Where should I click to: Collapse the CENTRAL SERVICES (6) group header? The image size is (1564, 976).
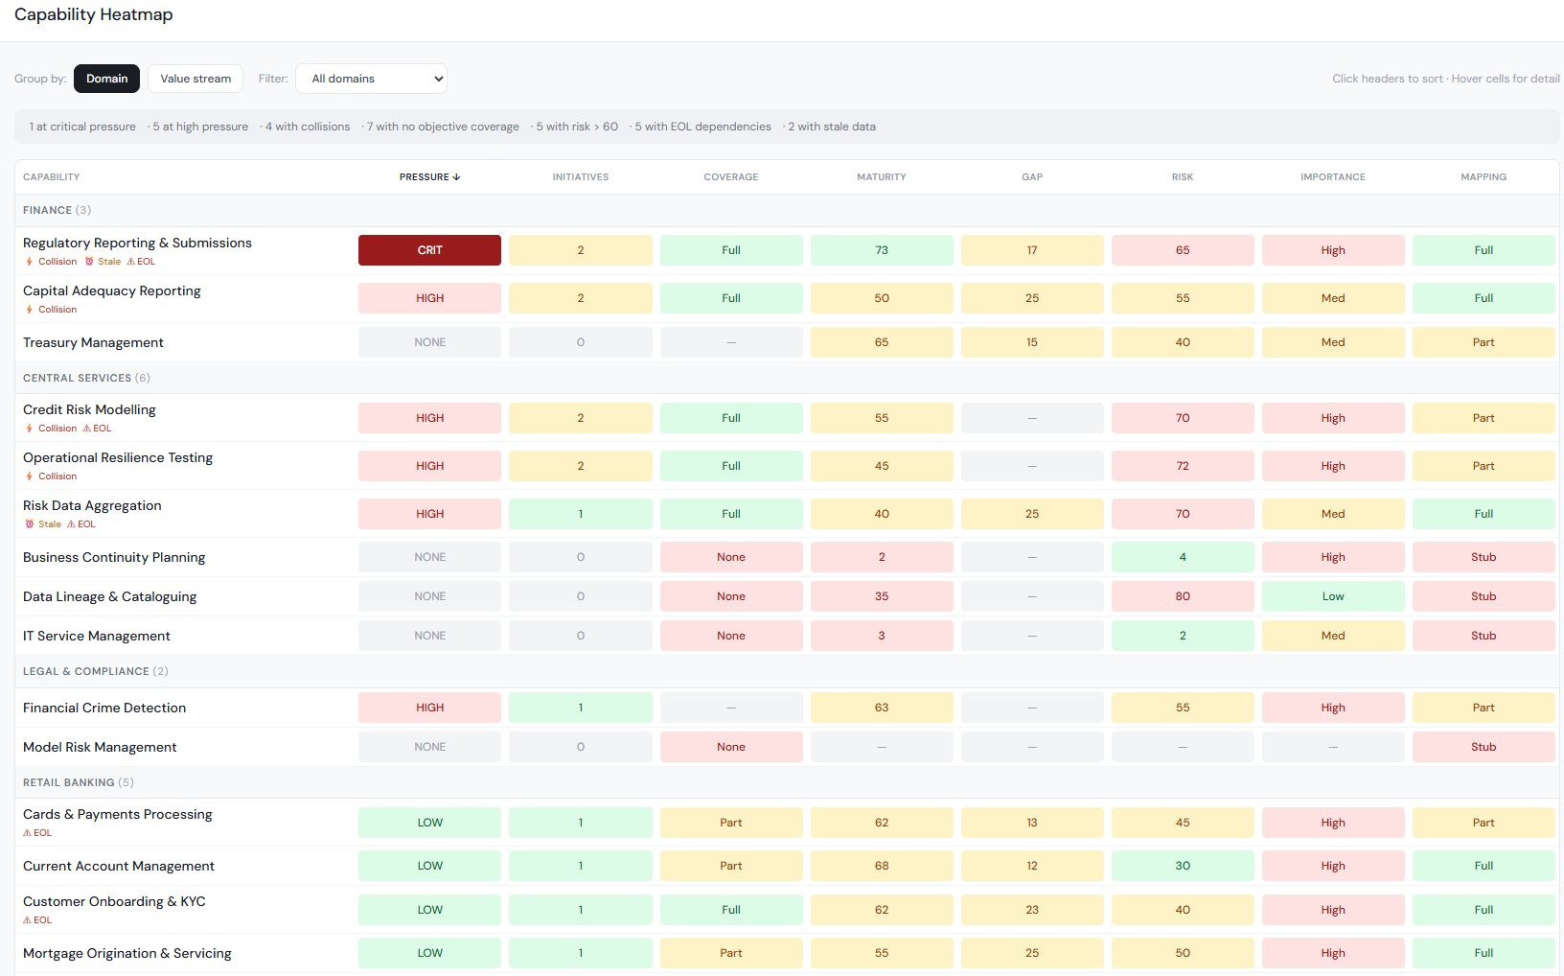[x=84, y=378]
